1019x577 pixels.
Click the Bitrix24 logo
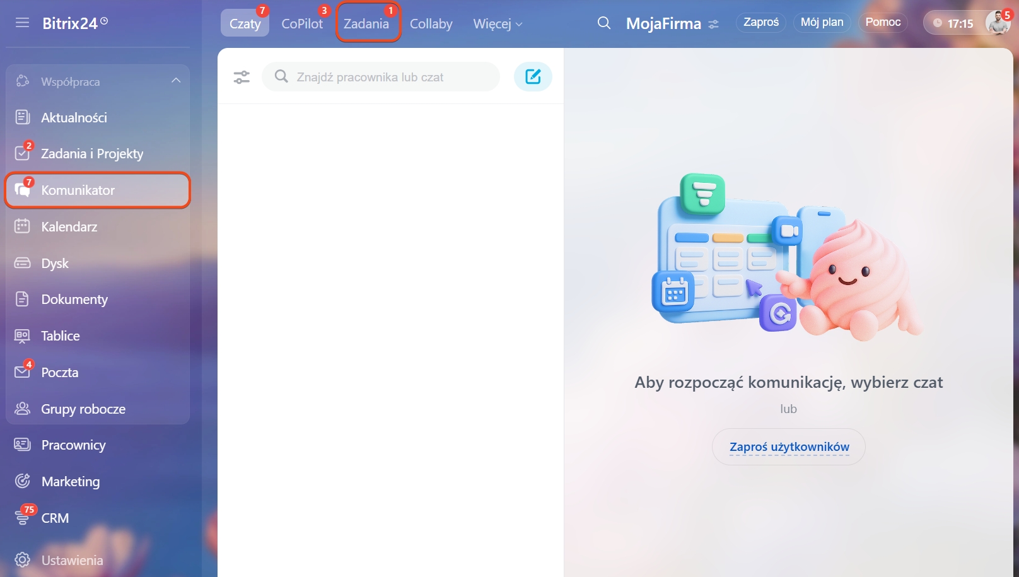click(x=74, y=23)
